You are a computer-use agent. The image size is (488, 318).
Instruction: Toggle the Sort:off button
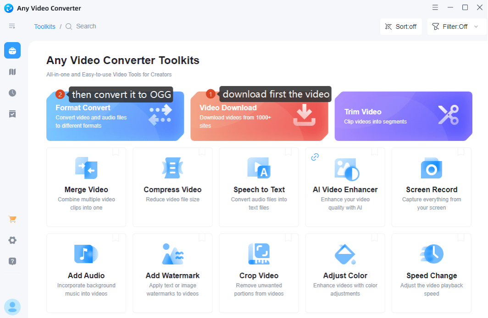(x=401, y=27)
